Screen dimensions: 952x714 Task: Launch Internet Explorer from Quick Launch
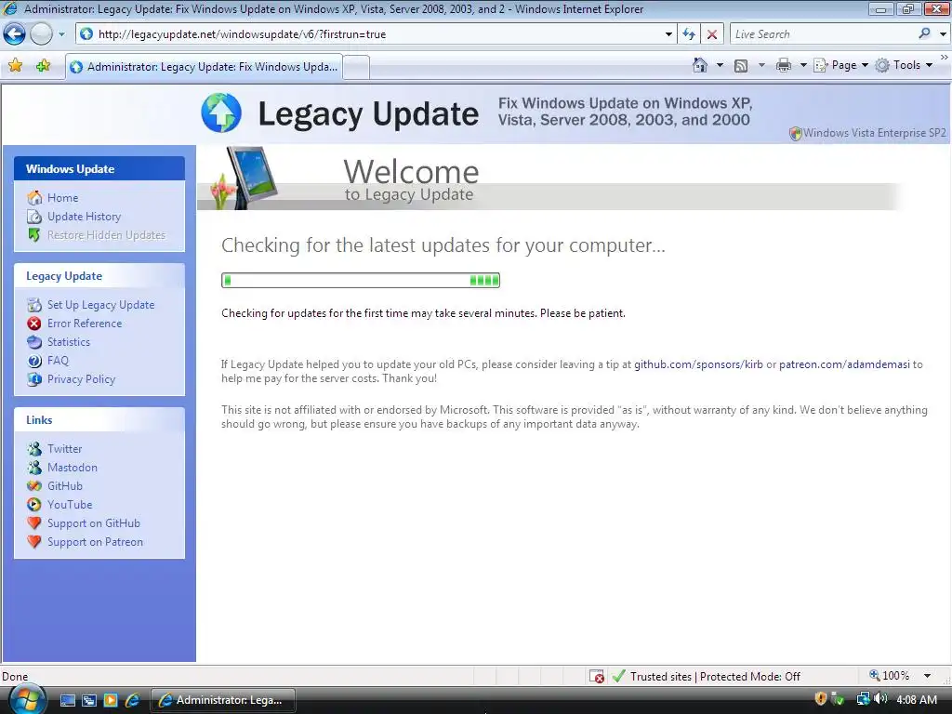pos(132,700)
